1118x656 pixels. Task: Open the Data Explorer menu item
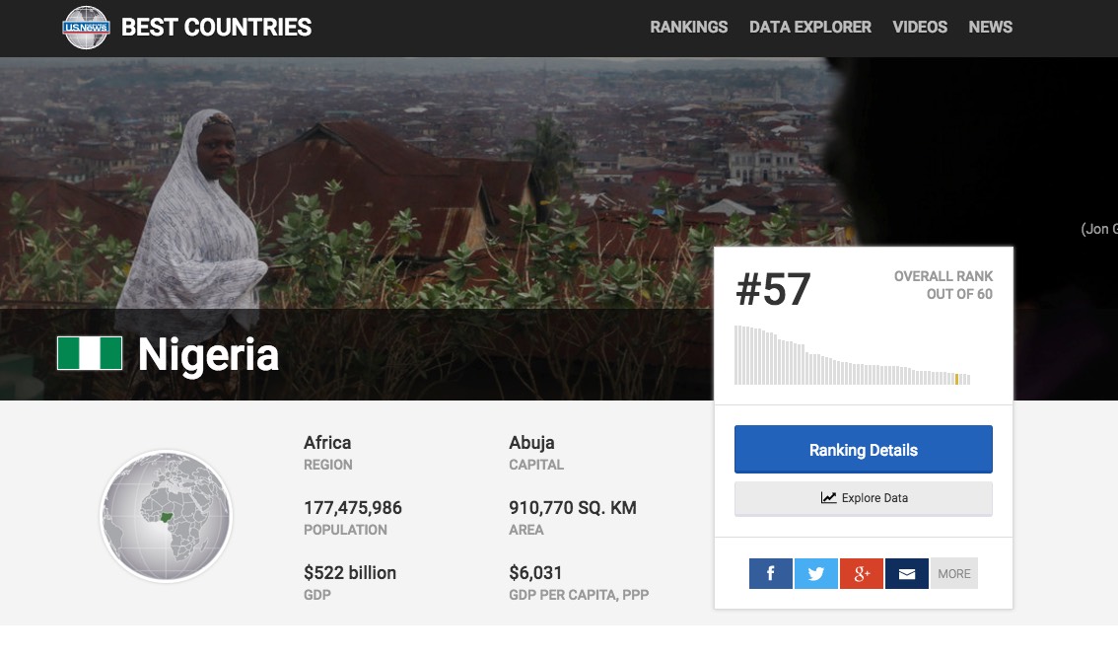(x=809, y=27)
